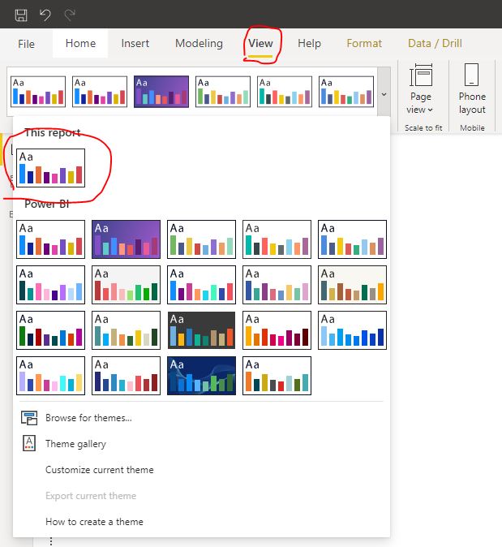Click the Browse for themes icon
502x547 pixels.
coord(29,418)
